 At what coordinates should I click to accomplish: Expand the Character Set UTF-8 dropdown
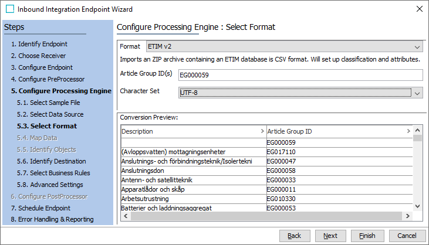coord(300,93)
